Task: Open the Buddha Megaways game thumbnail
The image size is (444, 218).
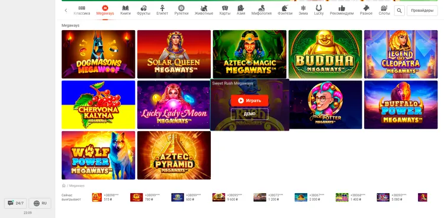Action: 325,54
